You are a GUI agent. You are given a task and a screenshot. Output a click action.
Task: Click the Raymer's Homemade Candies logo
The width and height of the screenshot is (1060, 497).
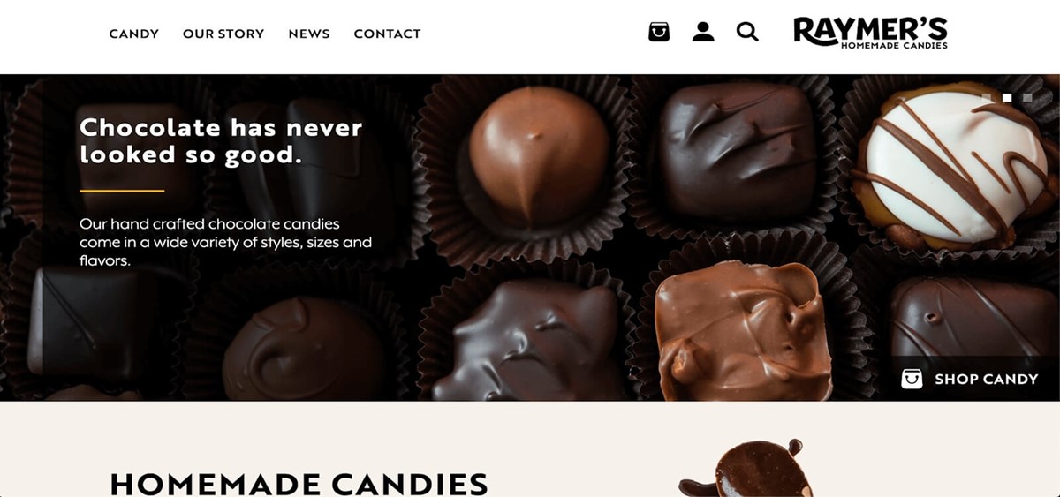tap(871, 33)
